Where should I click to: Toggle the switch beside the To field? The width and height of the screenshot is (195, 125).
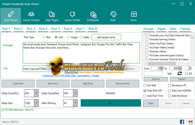click(188, 68)
